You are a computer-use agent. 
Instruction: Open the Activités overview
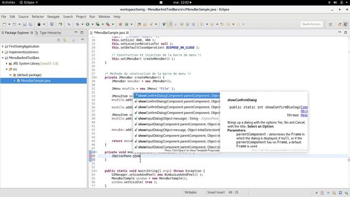pos(9,2)
